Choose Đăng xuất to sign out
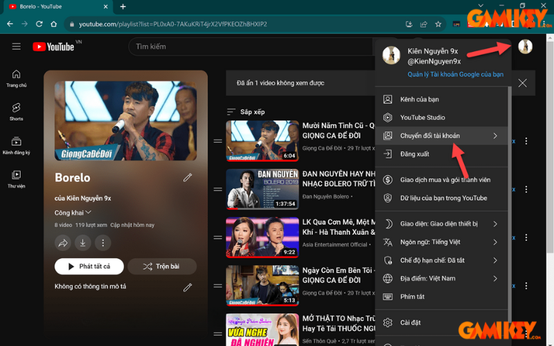Screen dimensions: 554x346 [x=441, y=154]
